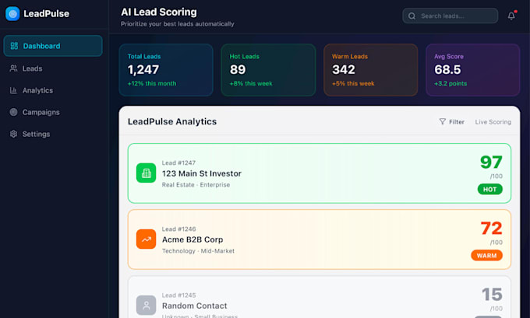Click gray person icon for Random Contact
530x318 pixels.
pyautogui.click(x=146, y=306)
